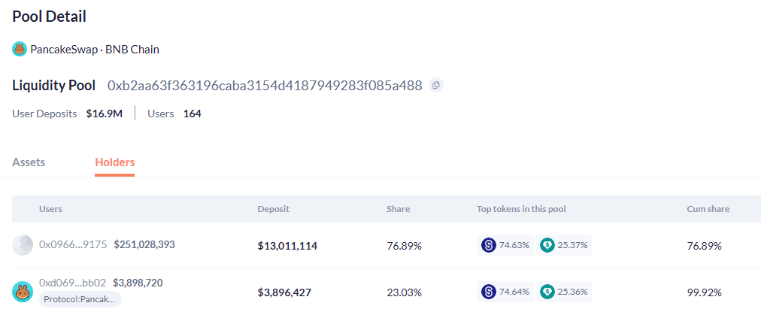Click the pancake avatar of holder 0xd069...bb02
This screenshot has height=312, width=761.
[23, 291]
